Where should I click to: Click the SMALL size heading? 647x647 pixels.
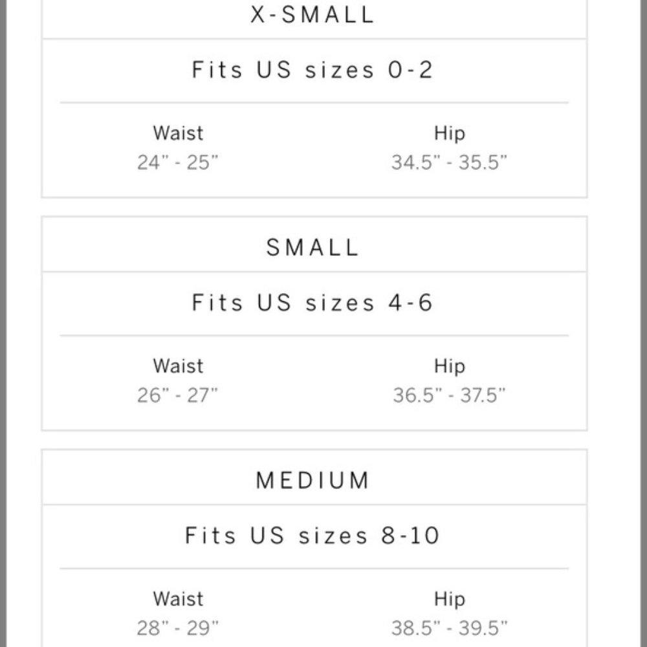(x=313, y=248)
